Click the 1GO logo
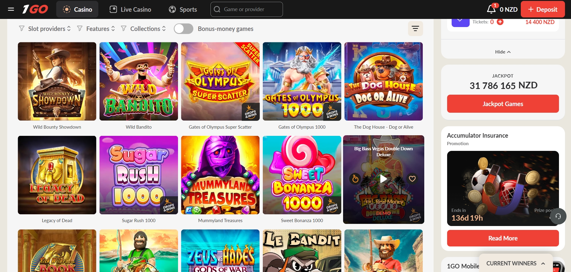The height and width of the screenshot is (272, 571). 35,9
